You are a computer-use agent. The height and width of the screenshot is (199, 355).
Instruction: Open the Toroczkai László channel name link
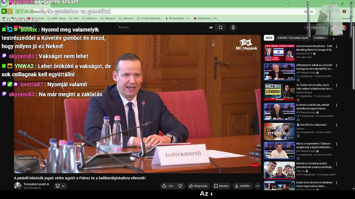[x=35, y=184]
